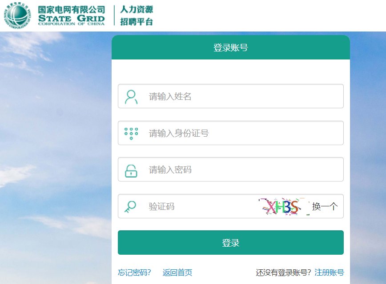386x284 pixels.
Task: Return to homepage via 返回首页
Action: pyautogui.click(x=177, y=272)
